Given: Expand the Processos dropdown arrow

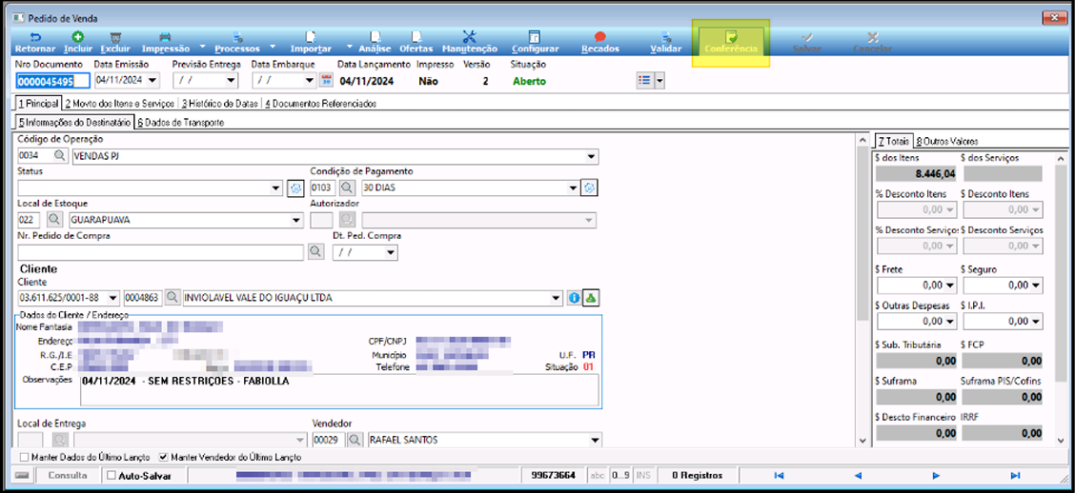Looking at the screenshot, I should pos(273,48).
